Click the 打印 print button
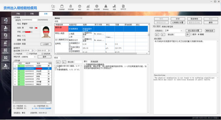This screenshot has height=120, width=221. coord(178,19)
